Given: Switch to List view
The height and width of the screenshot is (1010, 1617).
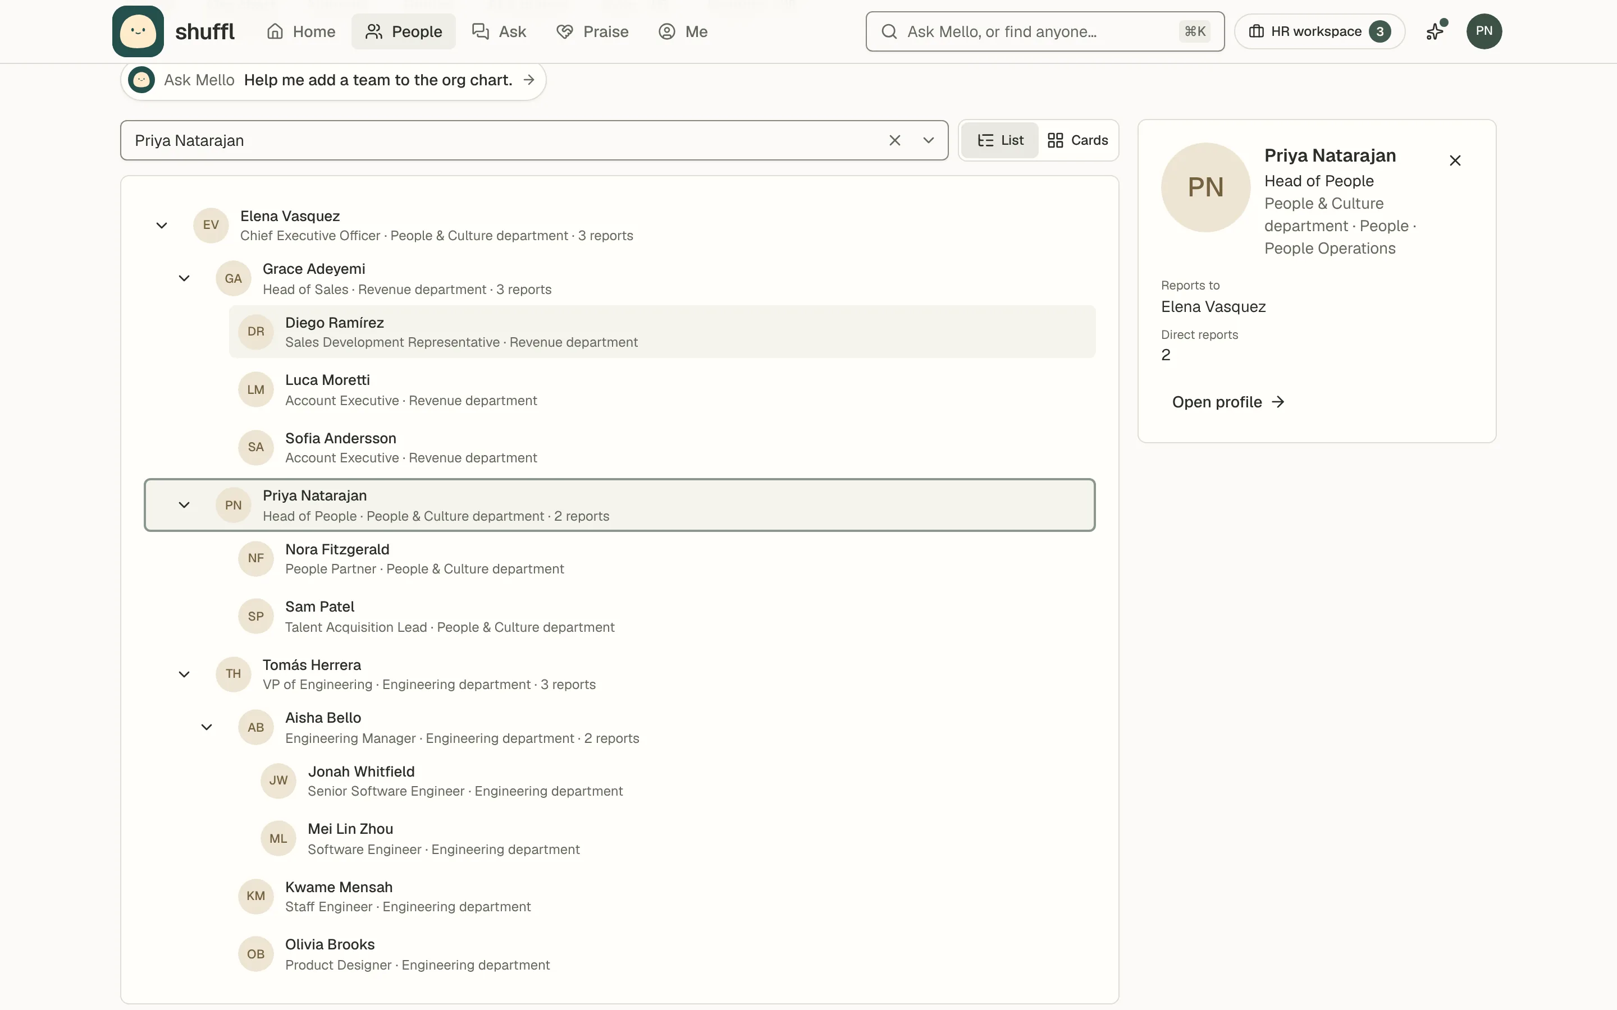Looking at the screenshot, I should pos(999,140).
